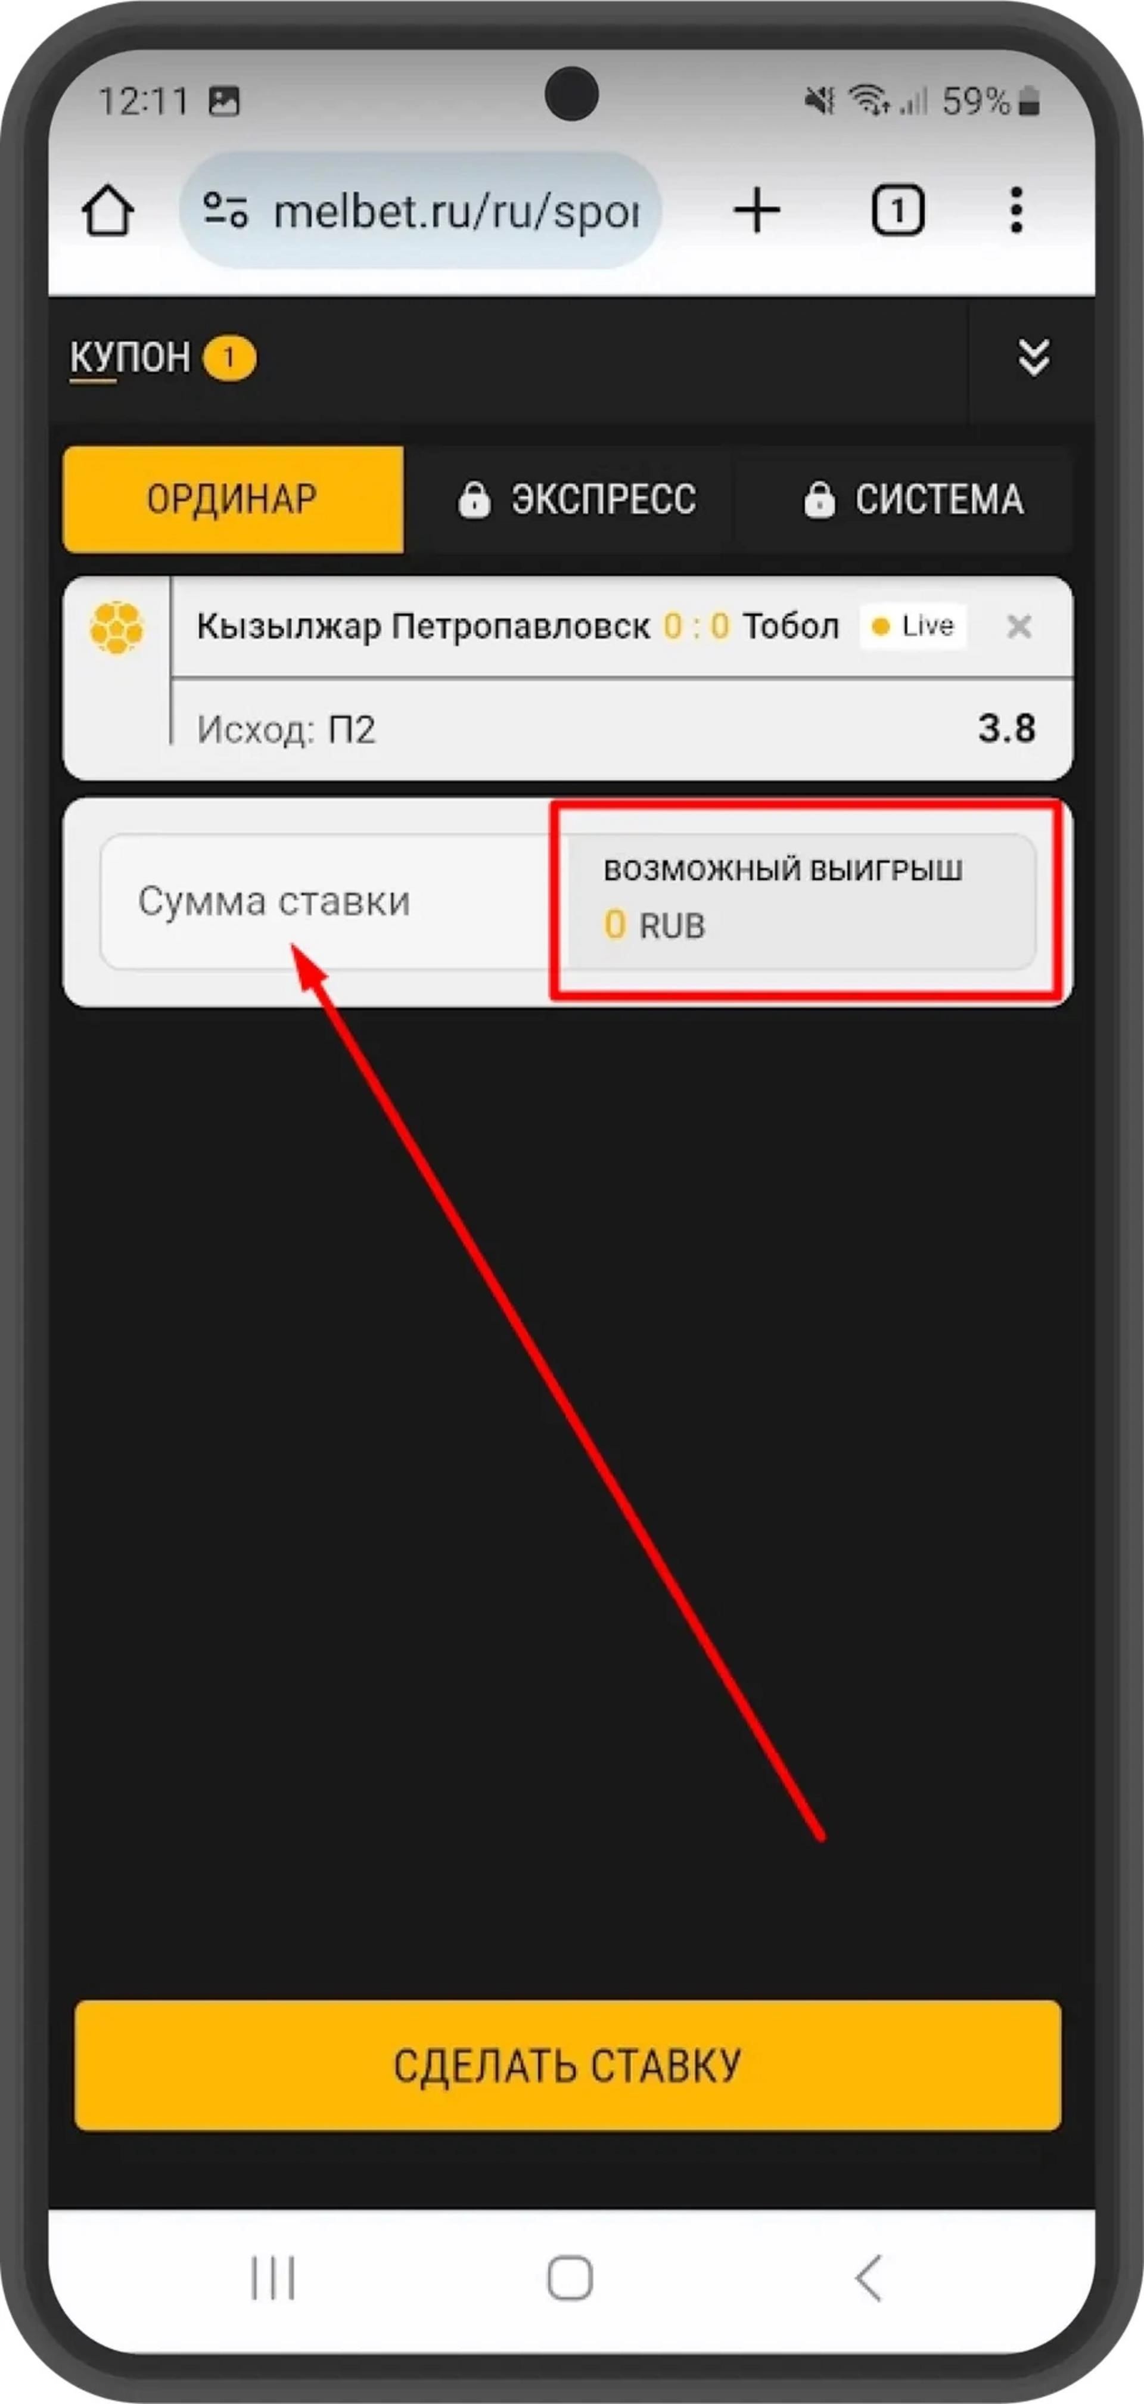The width and height of the screenshot is (1144, 2404).
Task: Tap the browser home icon
Action: point(108,210)
